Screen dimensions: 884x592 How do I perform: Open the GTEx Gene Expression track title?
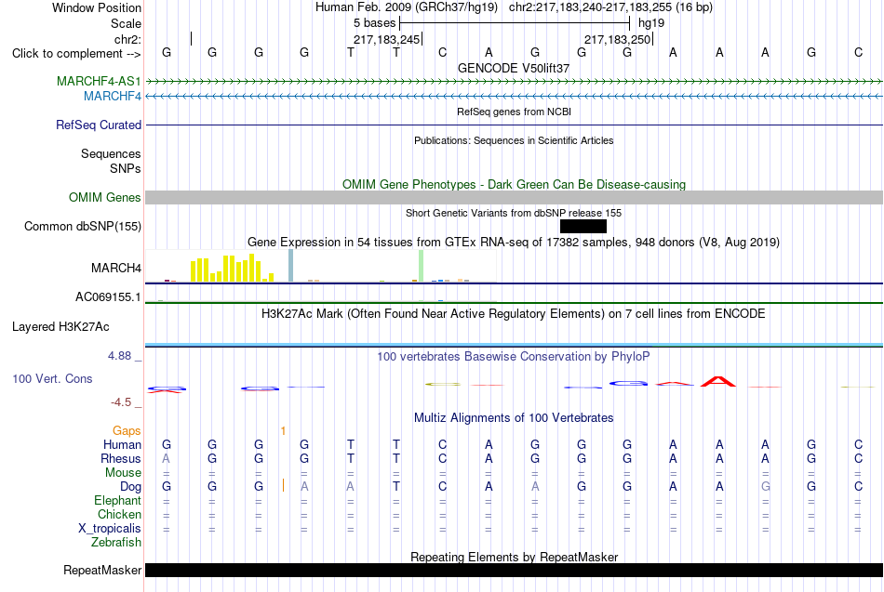[x=514, y=243]
